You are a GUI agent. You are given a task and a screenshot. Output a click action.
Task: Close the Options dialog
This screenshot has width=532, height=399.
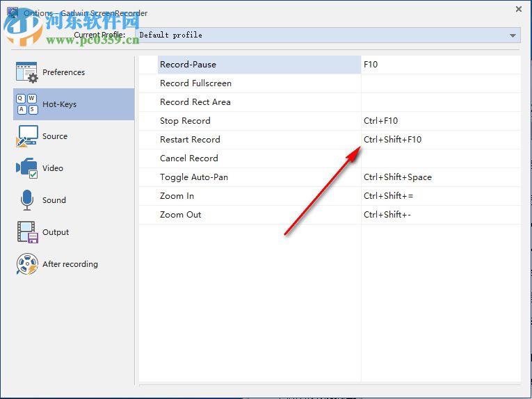point(518,9)
